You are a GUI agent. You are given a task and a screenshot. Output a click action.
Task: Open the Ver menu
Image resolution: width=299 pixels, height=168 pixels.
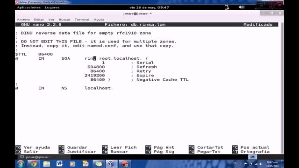51,20
